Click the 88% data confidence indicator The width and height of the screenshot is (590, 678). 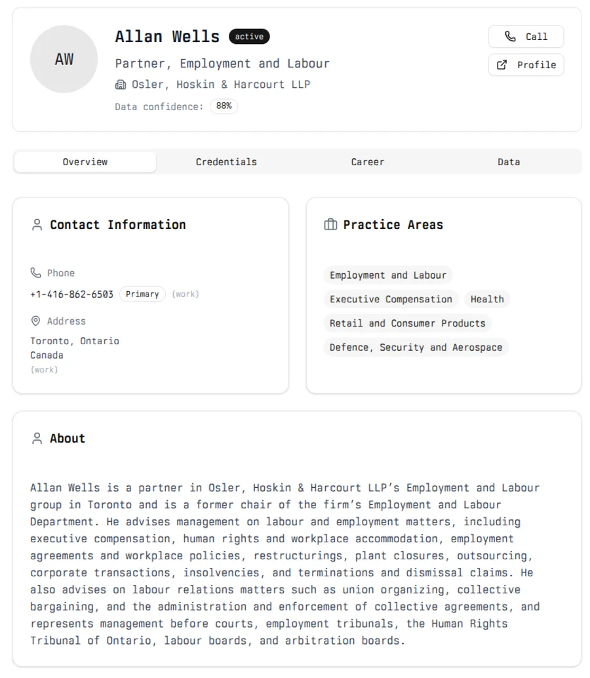[x=223, y=106]
